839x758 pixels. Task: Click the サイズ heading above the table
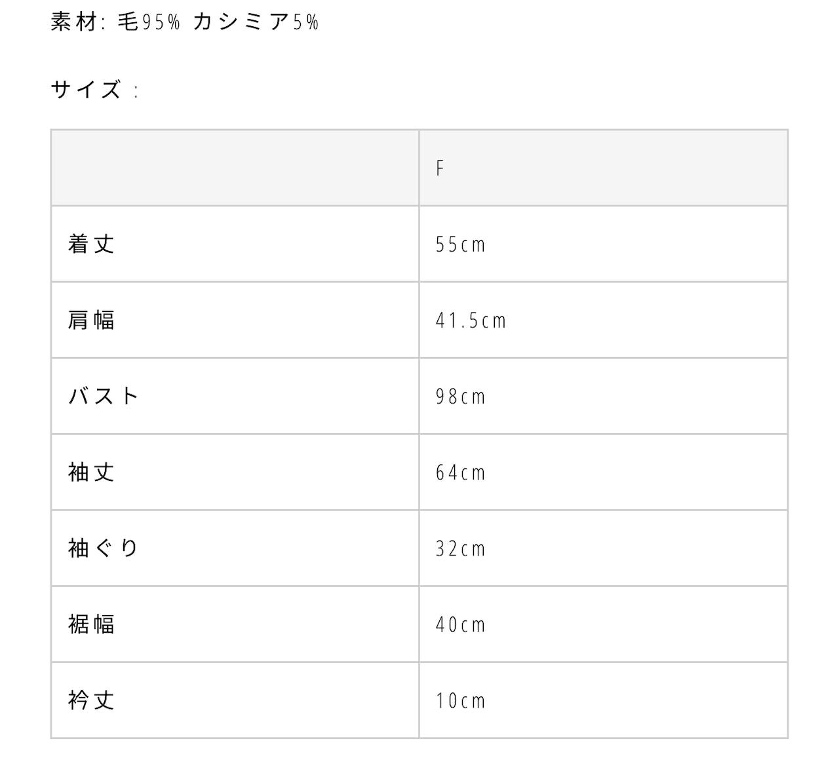click(x=87, y=90)
